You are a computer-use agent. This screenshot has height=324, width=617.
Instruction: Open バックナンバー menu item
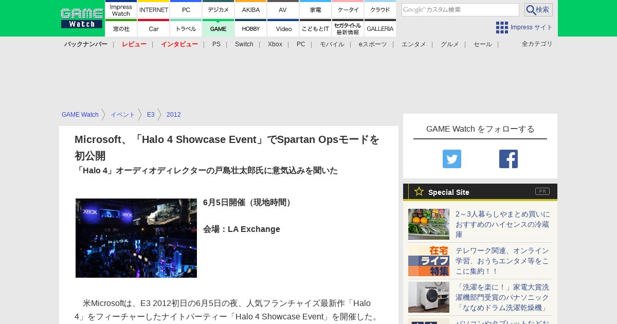tap(86, 44)
